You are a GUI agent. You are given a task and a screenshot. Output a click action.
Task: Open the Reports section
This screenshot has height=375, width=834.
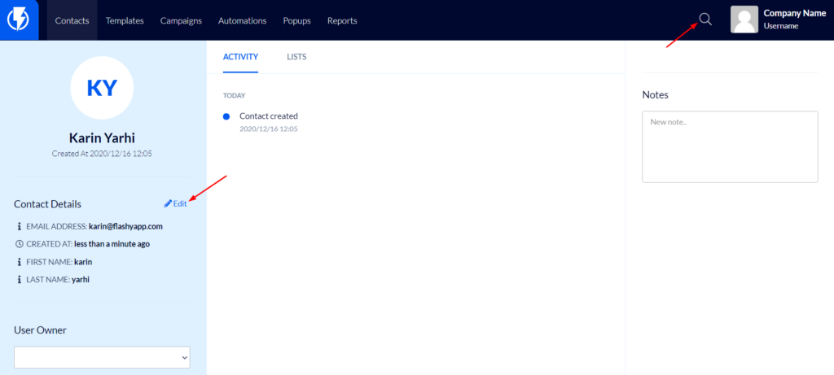pyautogui.click(x=342, y=20)
